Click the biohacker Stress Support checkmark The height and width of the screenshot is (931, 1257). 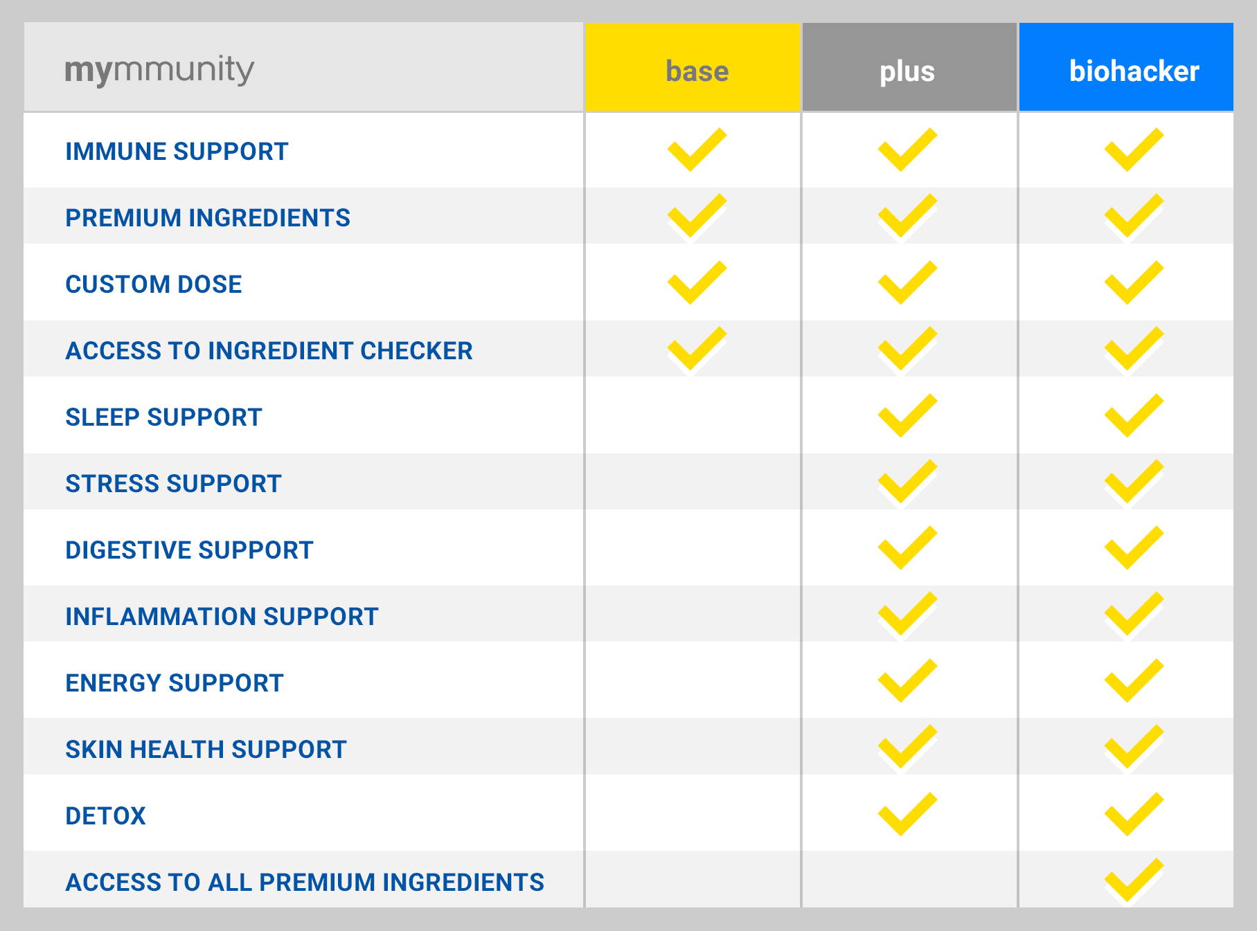pos(1134,481)
